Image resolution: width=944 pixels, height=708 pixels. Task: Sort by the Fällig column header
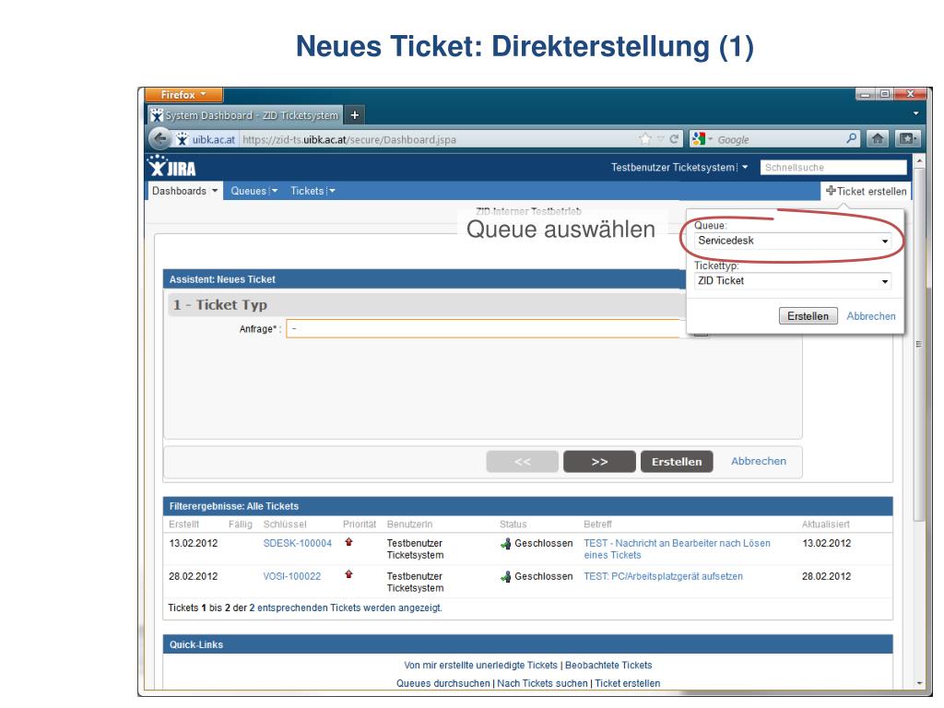click(241, 525)
